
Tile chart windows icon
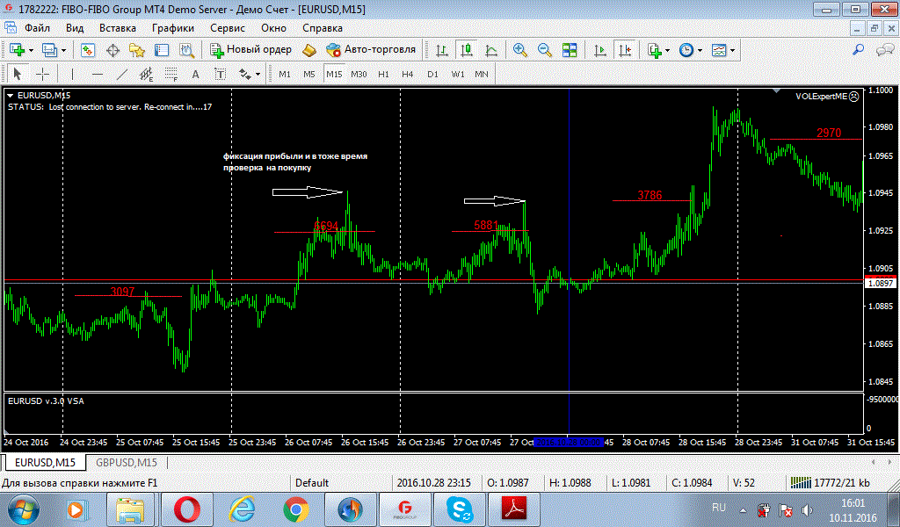[570, 50]
